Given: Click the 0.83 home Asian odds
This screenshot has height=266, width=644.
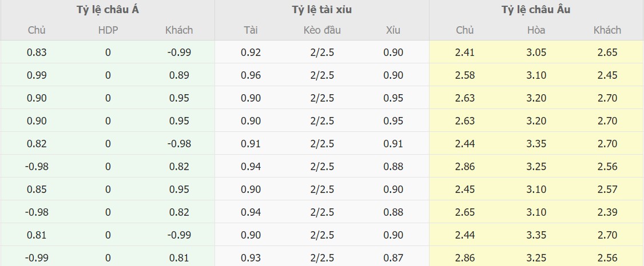Looking at the screenshot, I should point(37,53).
